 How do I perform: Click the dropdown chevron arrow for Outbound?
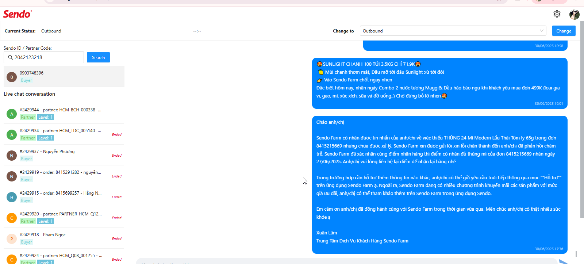click(542, 31)
